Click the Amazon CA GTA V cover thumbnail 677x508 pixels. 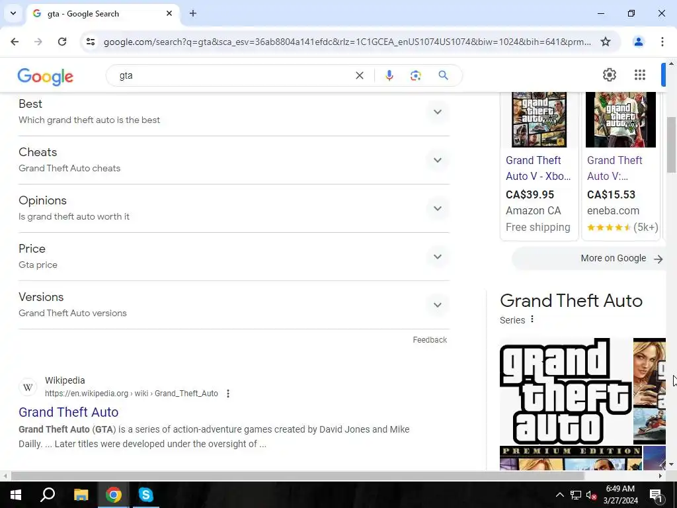click(x=539, y=120)
